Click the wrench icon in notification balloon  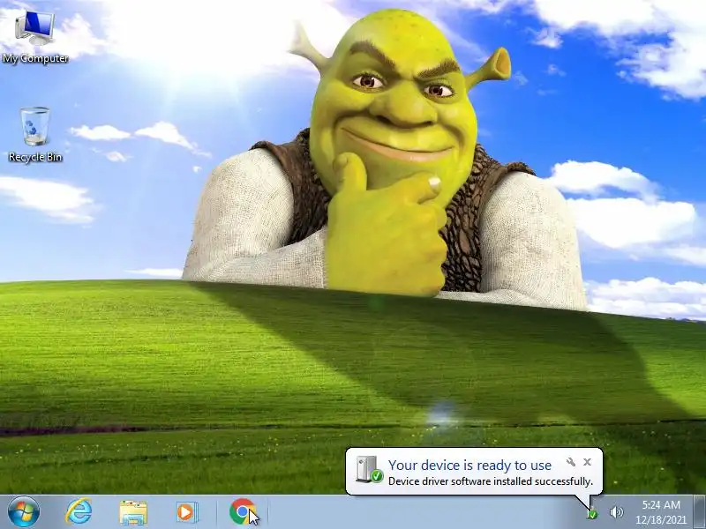570,462
